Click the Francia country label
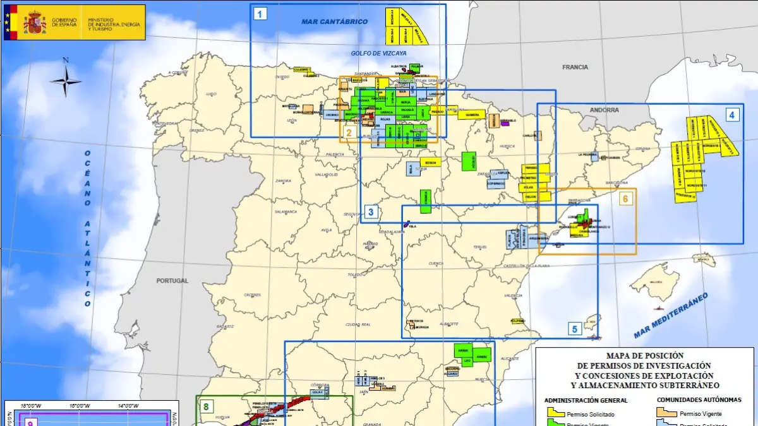 [575, 67]
